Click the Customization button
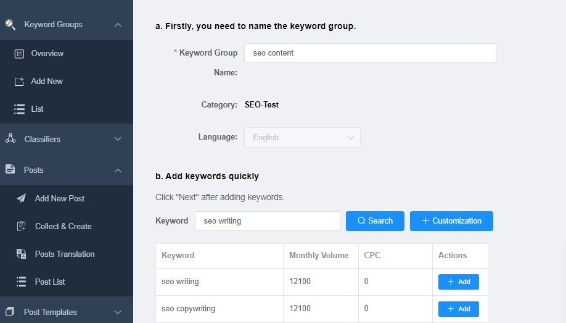The image size is (566, 323). pyautogui.click(x=451, y=221)
